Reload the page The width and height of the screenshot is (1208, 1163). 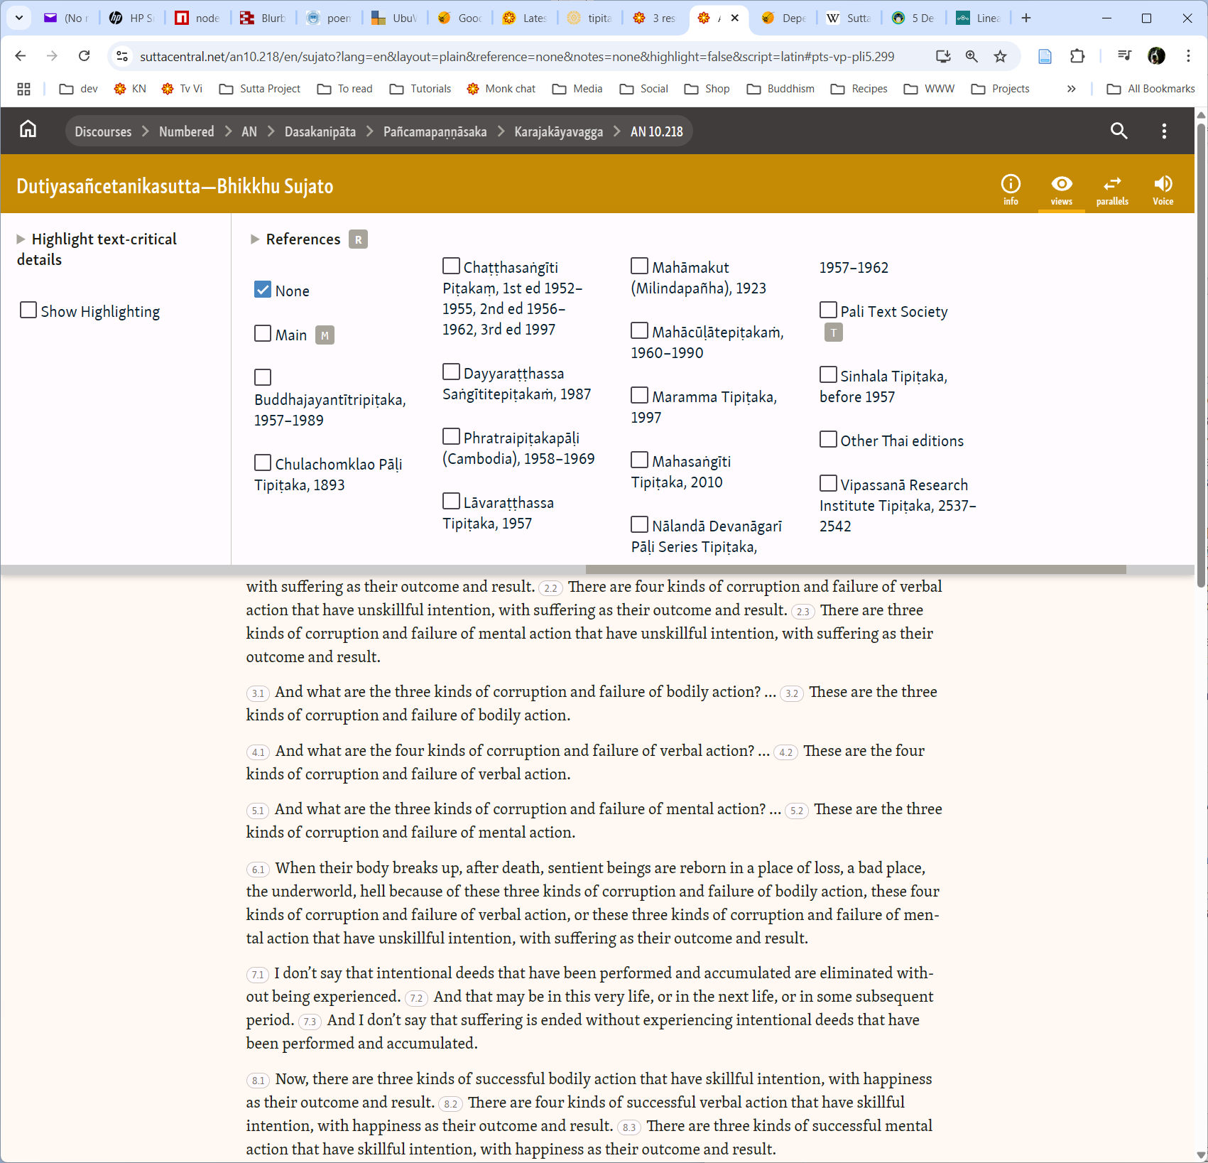pos(84,56)
